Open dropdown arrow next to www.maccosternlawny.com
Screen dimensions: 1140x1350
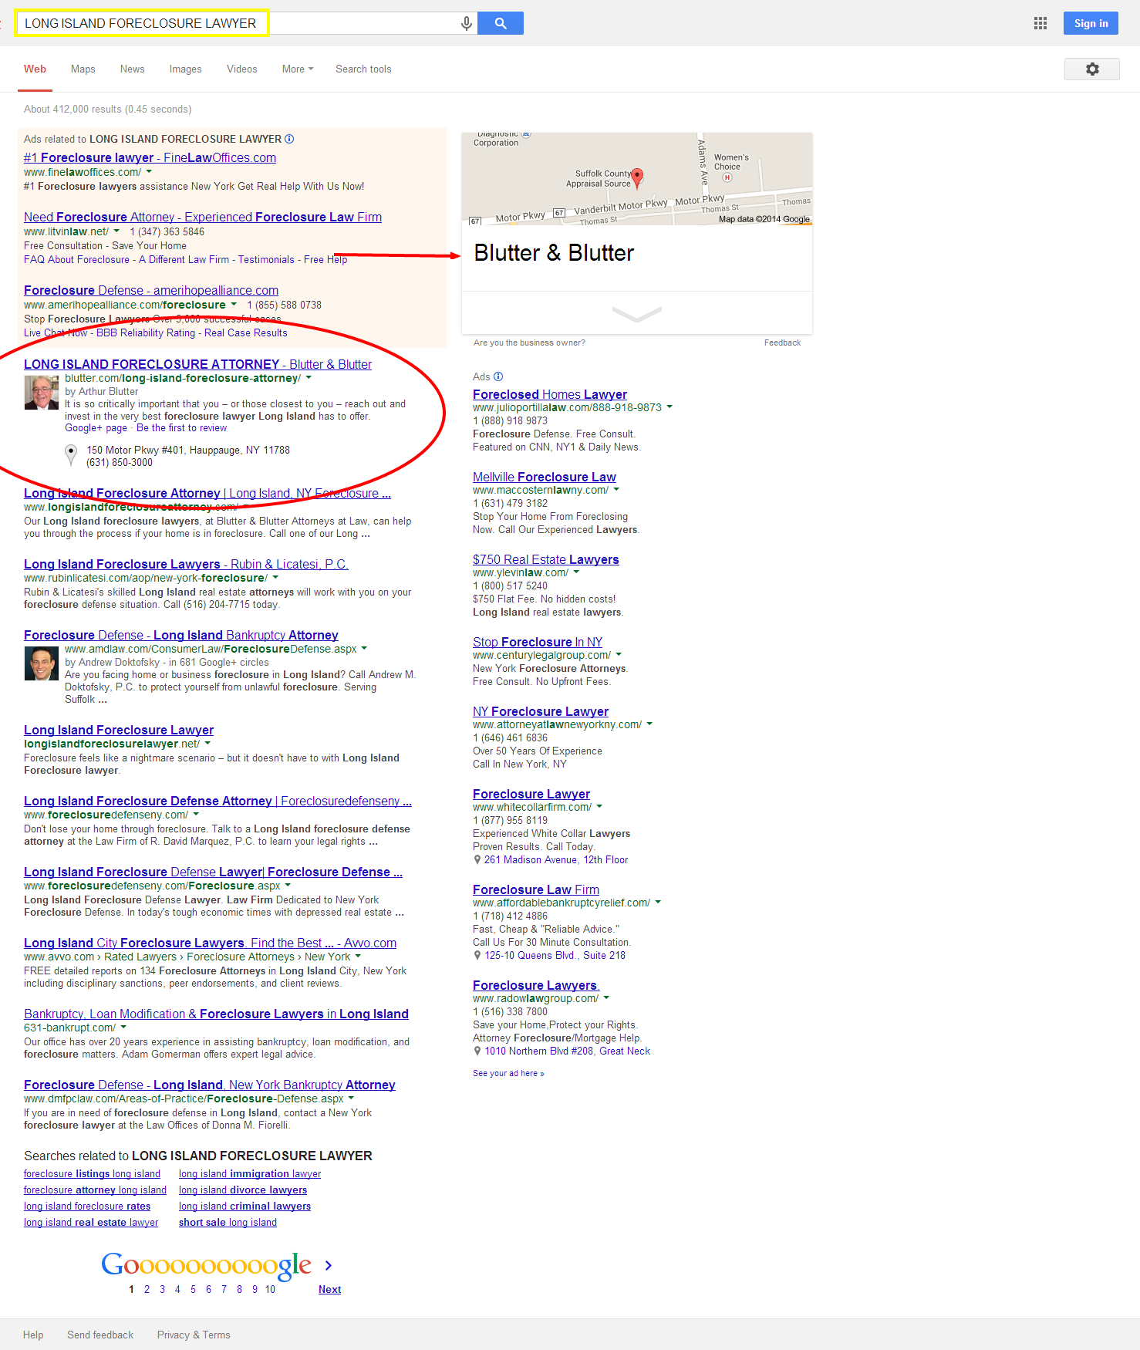616,490
